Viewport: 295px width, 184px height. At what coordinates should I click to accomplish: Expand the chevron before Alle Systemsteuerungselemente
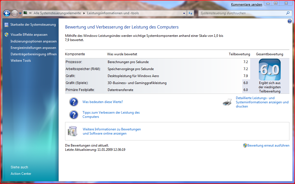[30, 13]
